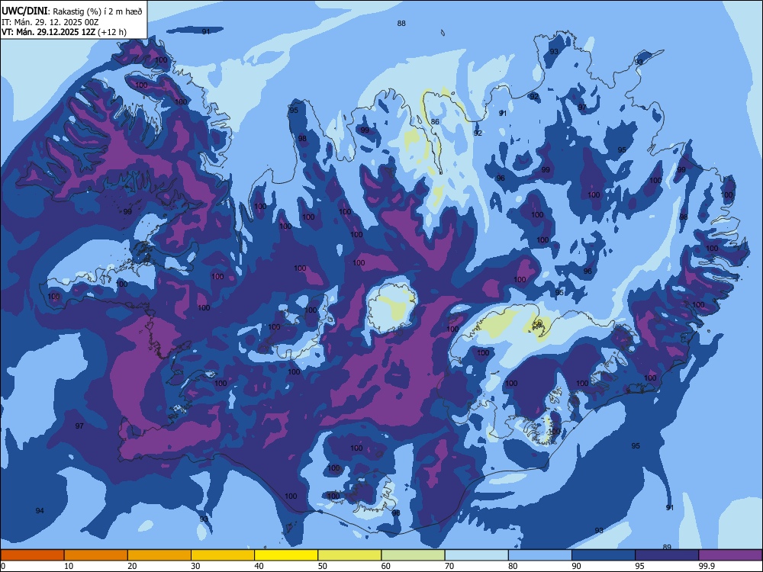
Task: Click the legend tick label 90
Action: (577, 566)
